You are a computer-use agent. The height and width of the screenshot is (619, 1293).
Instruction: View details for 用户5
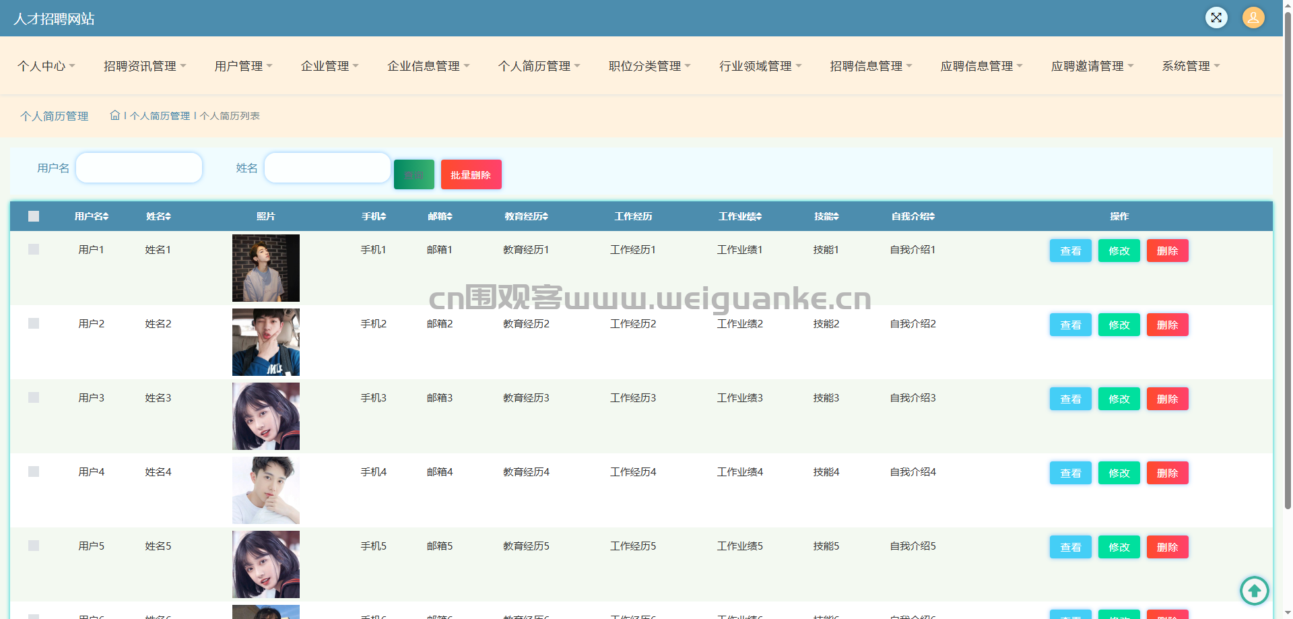tap(1071, 547)
